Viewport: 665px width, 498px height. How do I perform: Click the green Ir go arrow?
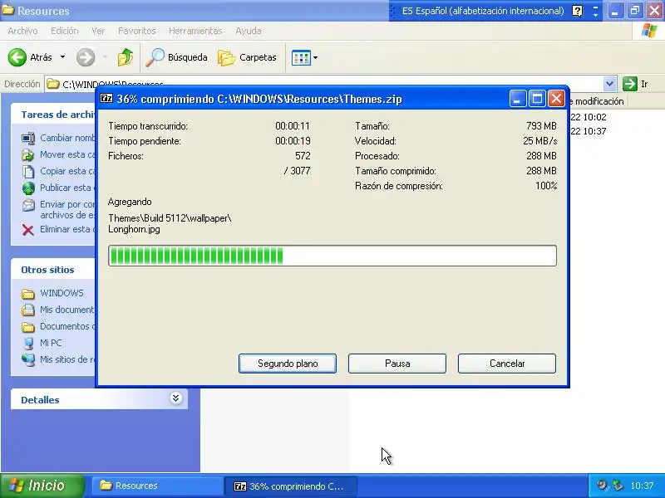tap(630, 84)
